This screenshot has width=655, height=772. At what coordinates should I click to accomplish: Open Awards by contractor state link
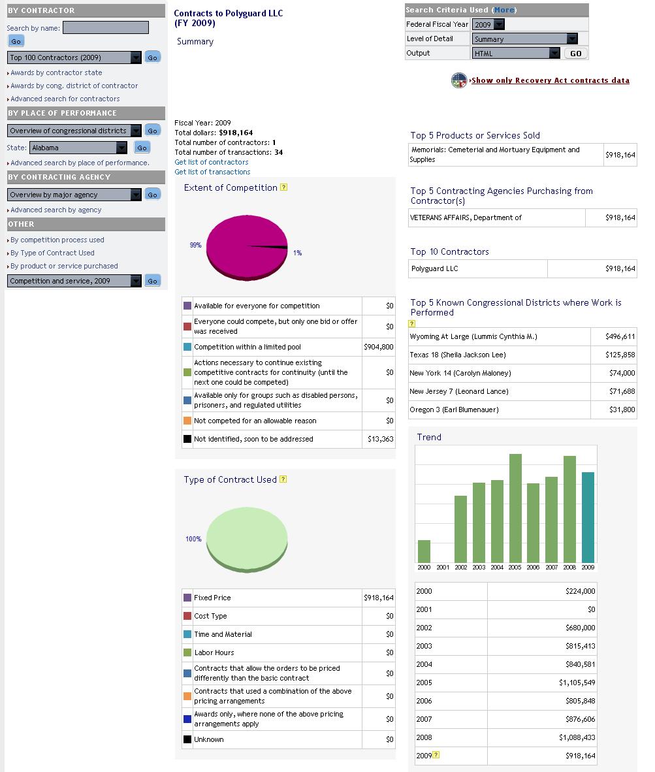57,72
